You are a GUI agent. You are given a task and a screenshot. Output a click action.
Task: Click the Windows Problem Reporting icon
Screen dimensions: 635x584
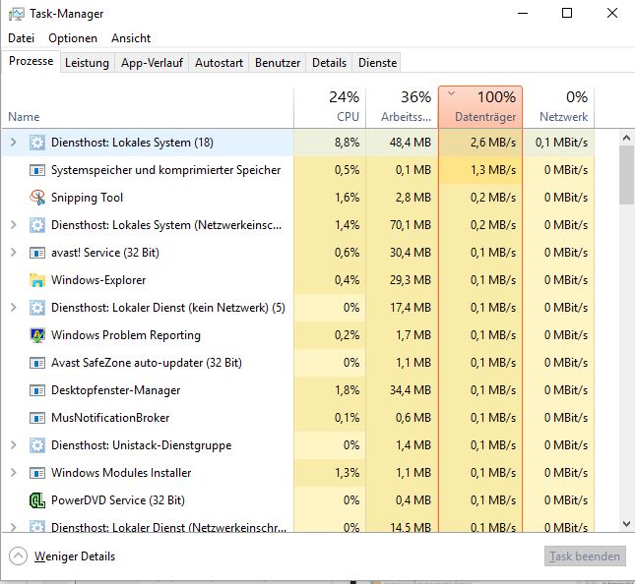pyautogui.click(x=37, y=335)
